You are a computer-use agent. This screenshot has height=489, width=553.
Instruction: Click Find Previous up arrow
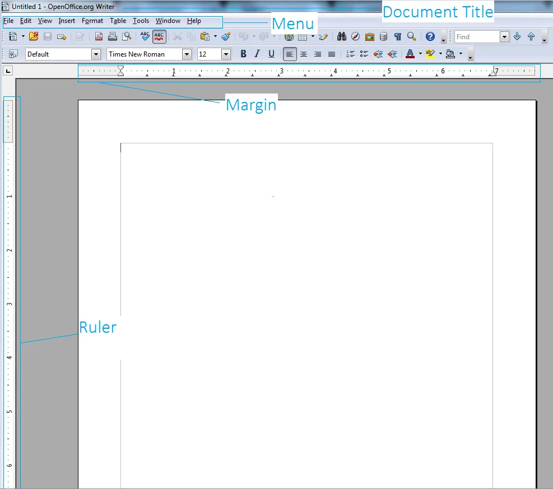[531, 36]
